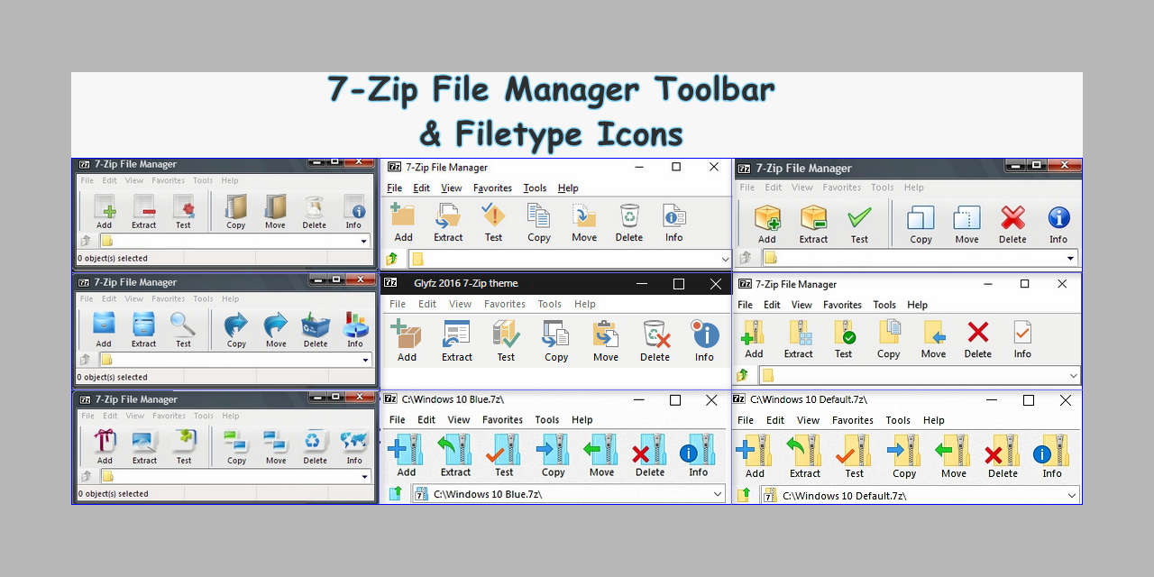
Task: Select the pie chart Info icon
Action: click(x=355, y=325)
